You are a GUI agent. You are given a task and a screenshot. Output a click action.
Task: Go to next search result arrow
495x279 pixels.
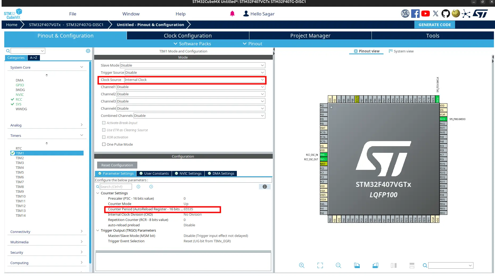pos(151,187)
